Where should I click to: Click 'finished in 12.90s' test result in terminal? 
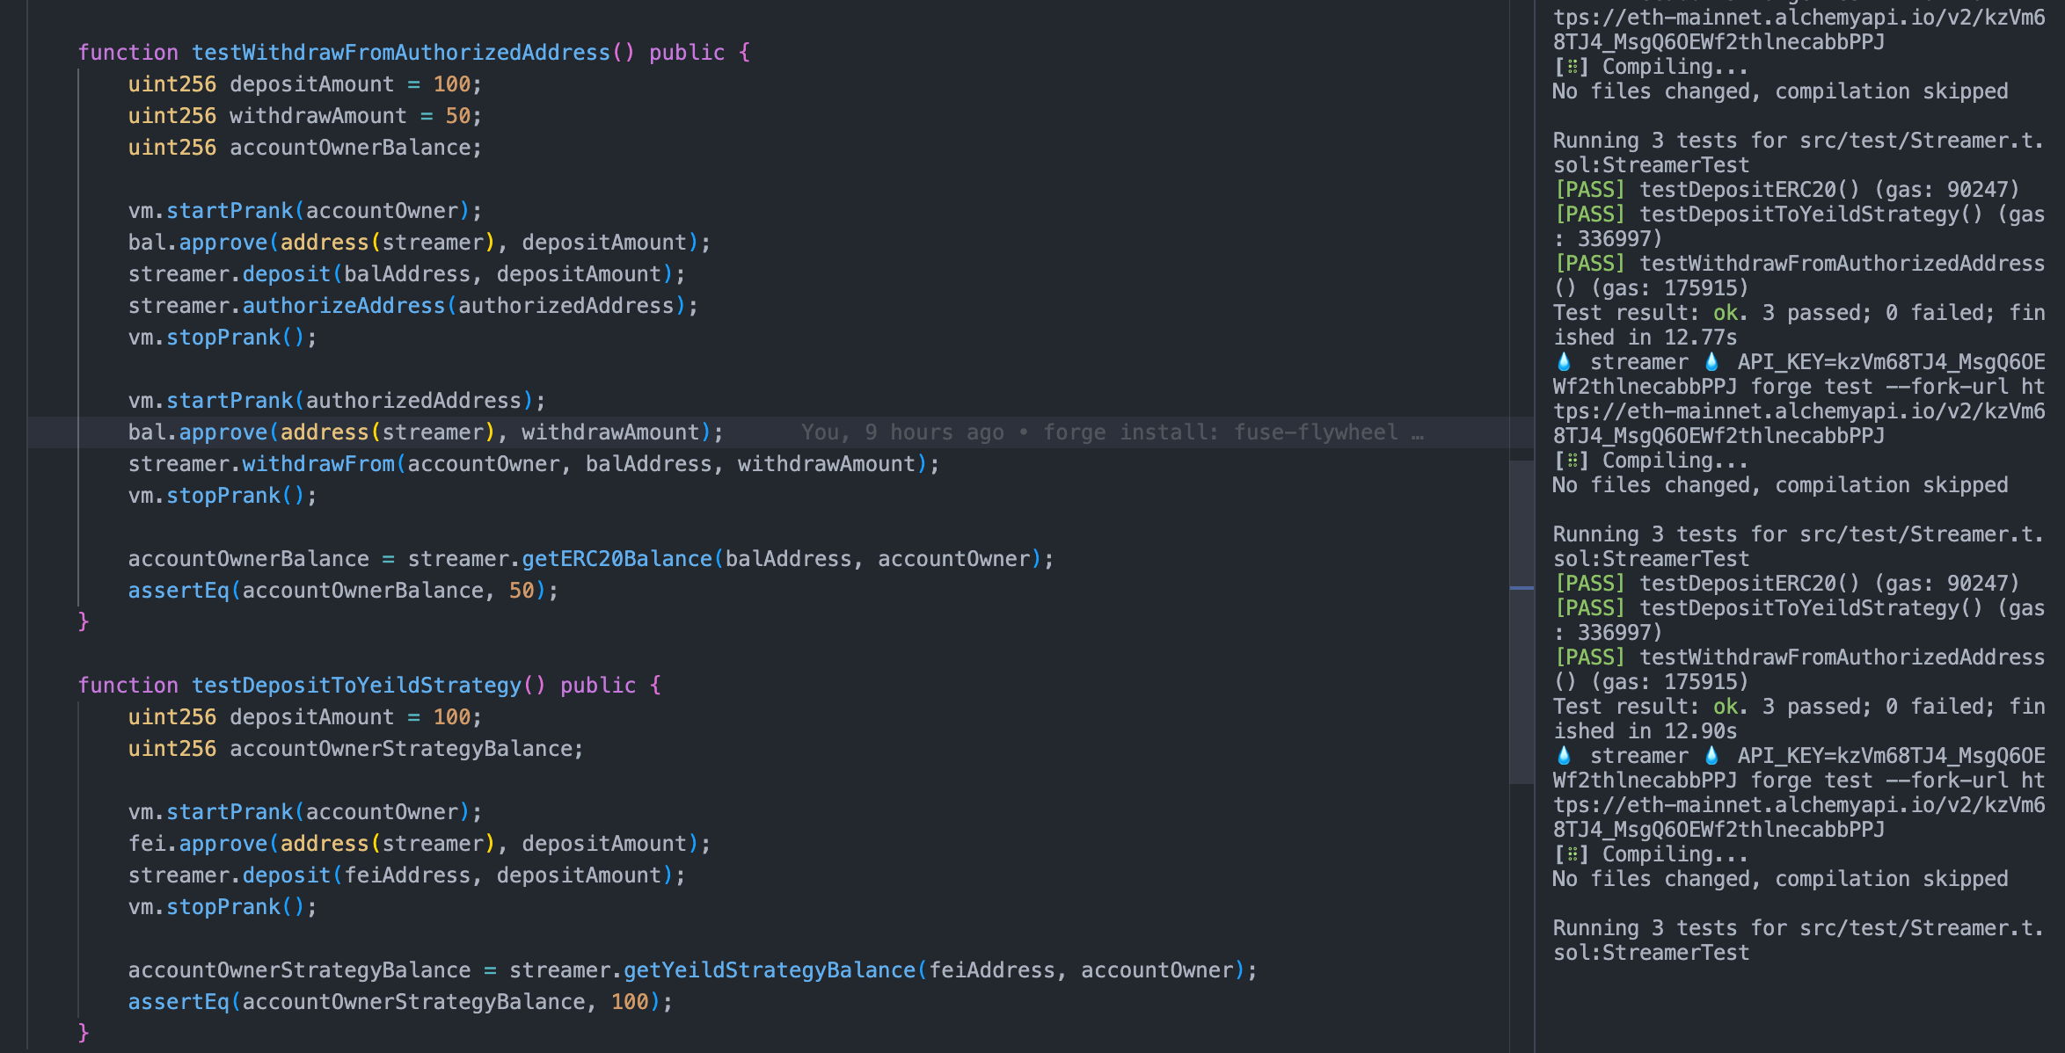tap(1799, 719)
